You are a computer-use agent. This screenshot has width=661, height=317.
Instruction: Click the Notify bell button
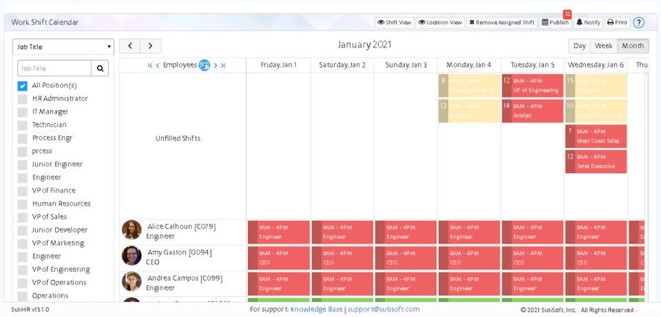[588, 23]
